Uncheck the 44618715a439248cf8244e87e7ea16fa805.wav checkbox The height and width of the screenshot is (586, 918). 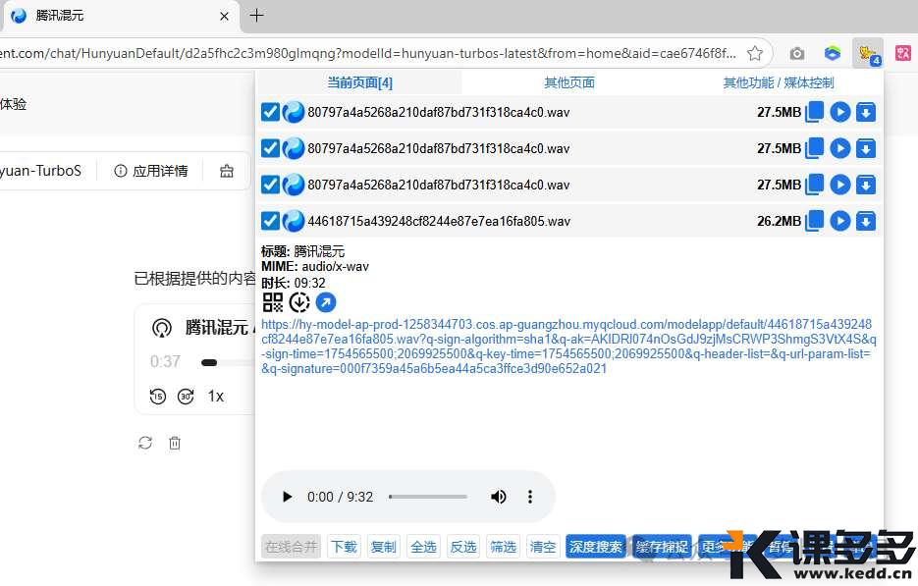(x=270, y=221)
